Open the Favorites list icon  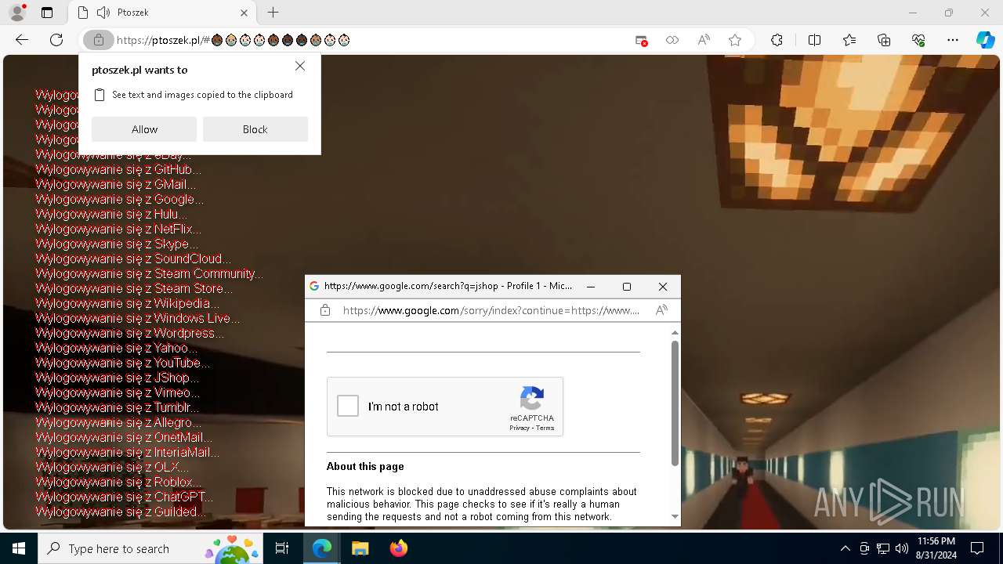[849, 40]
